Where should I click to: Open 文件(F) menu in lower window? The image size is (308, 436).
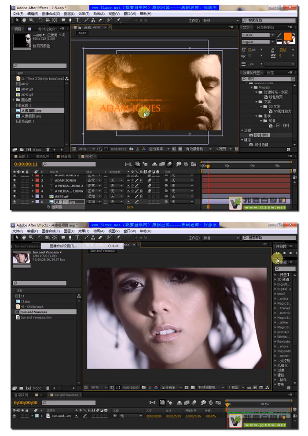click(x=18, y=231)
